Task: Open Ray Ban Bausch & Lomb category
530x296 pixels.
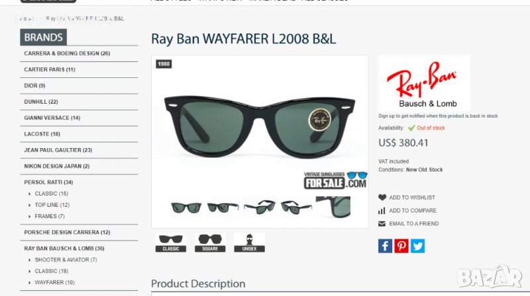Action: (64, 248)
